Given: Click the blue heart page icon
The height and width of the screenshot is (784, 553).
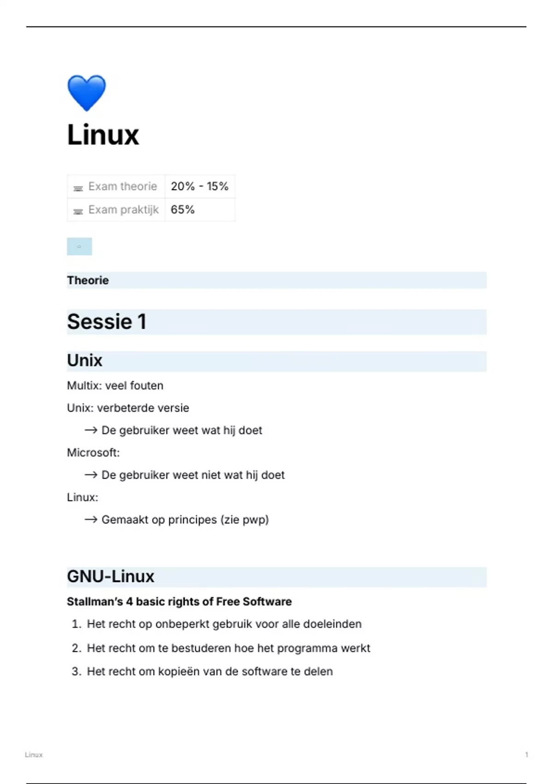Looking at the screenshot, I should pyautogui.click(x=87, y=93).
